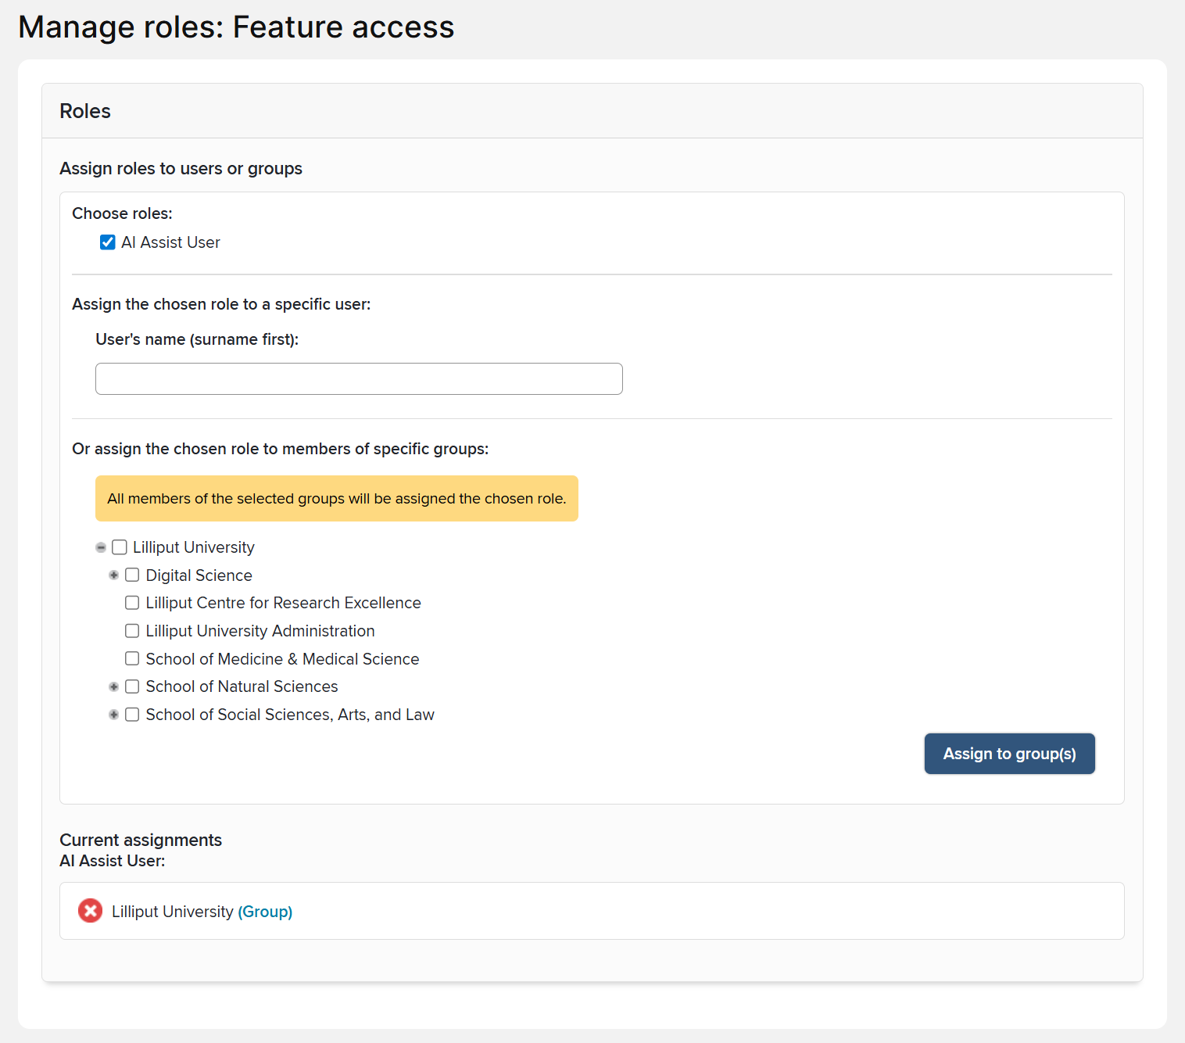The image size is (1185, 1043).
Task: Expand School of Social Sciences group
Action: [114, 715]
